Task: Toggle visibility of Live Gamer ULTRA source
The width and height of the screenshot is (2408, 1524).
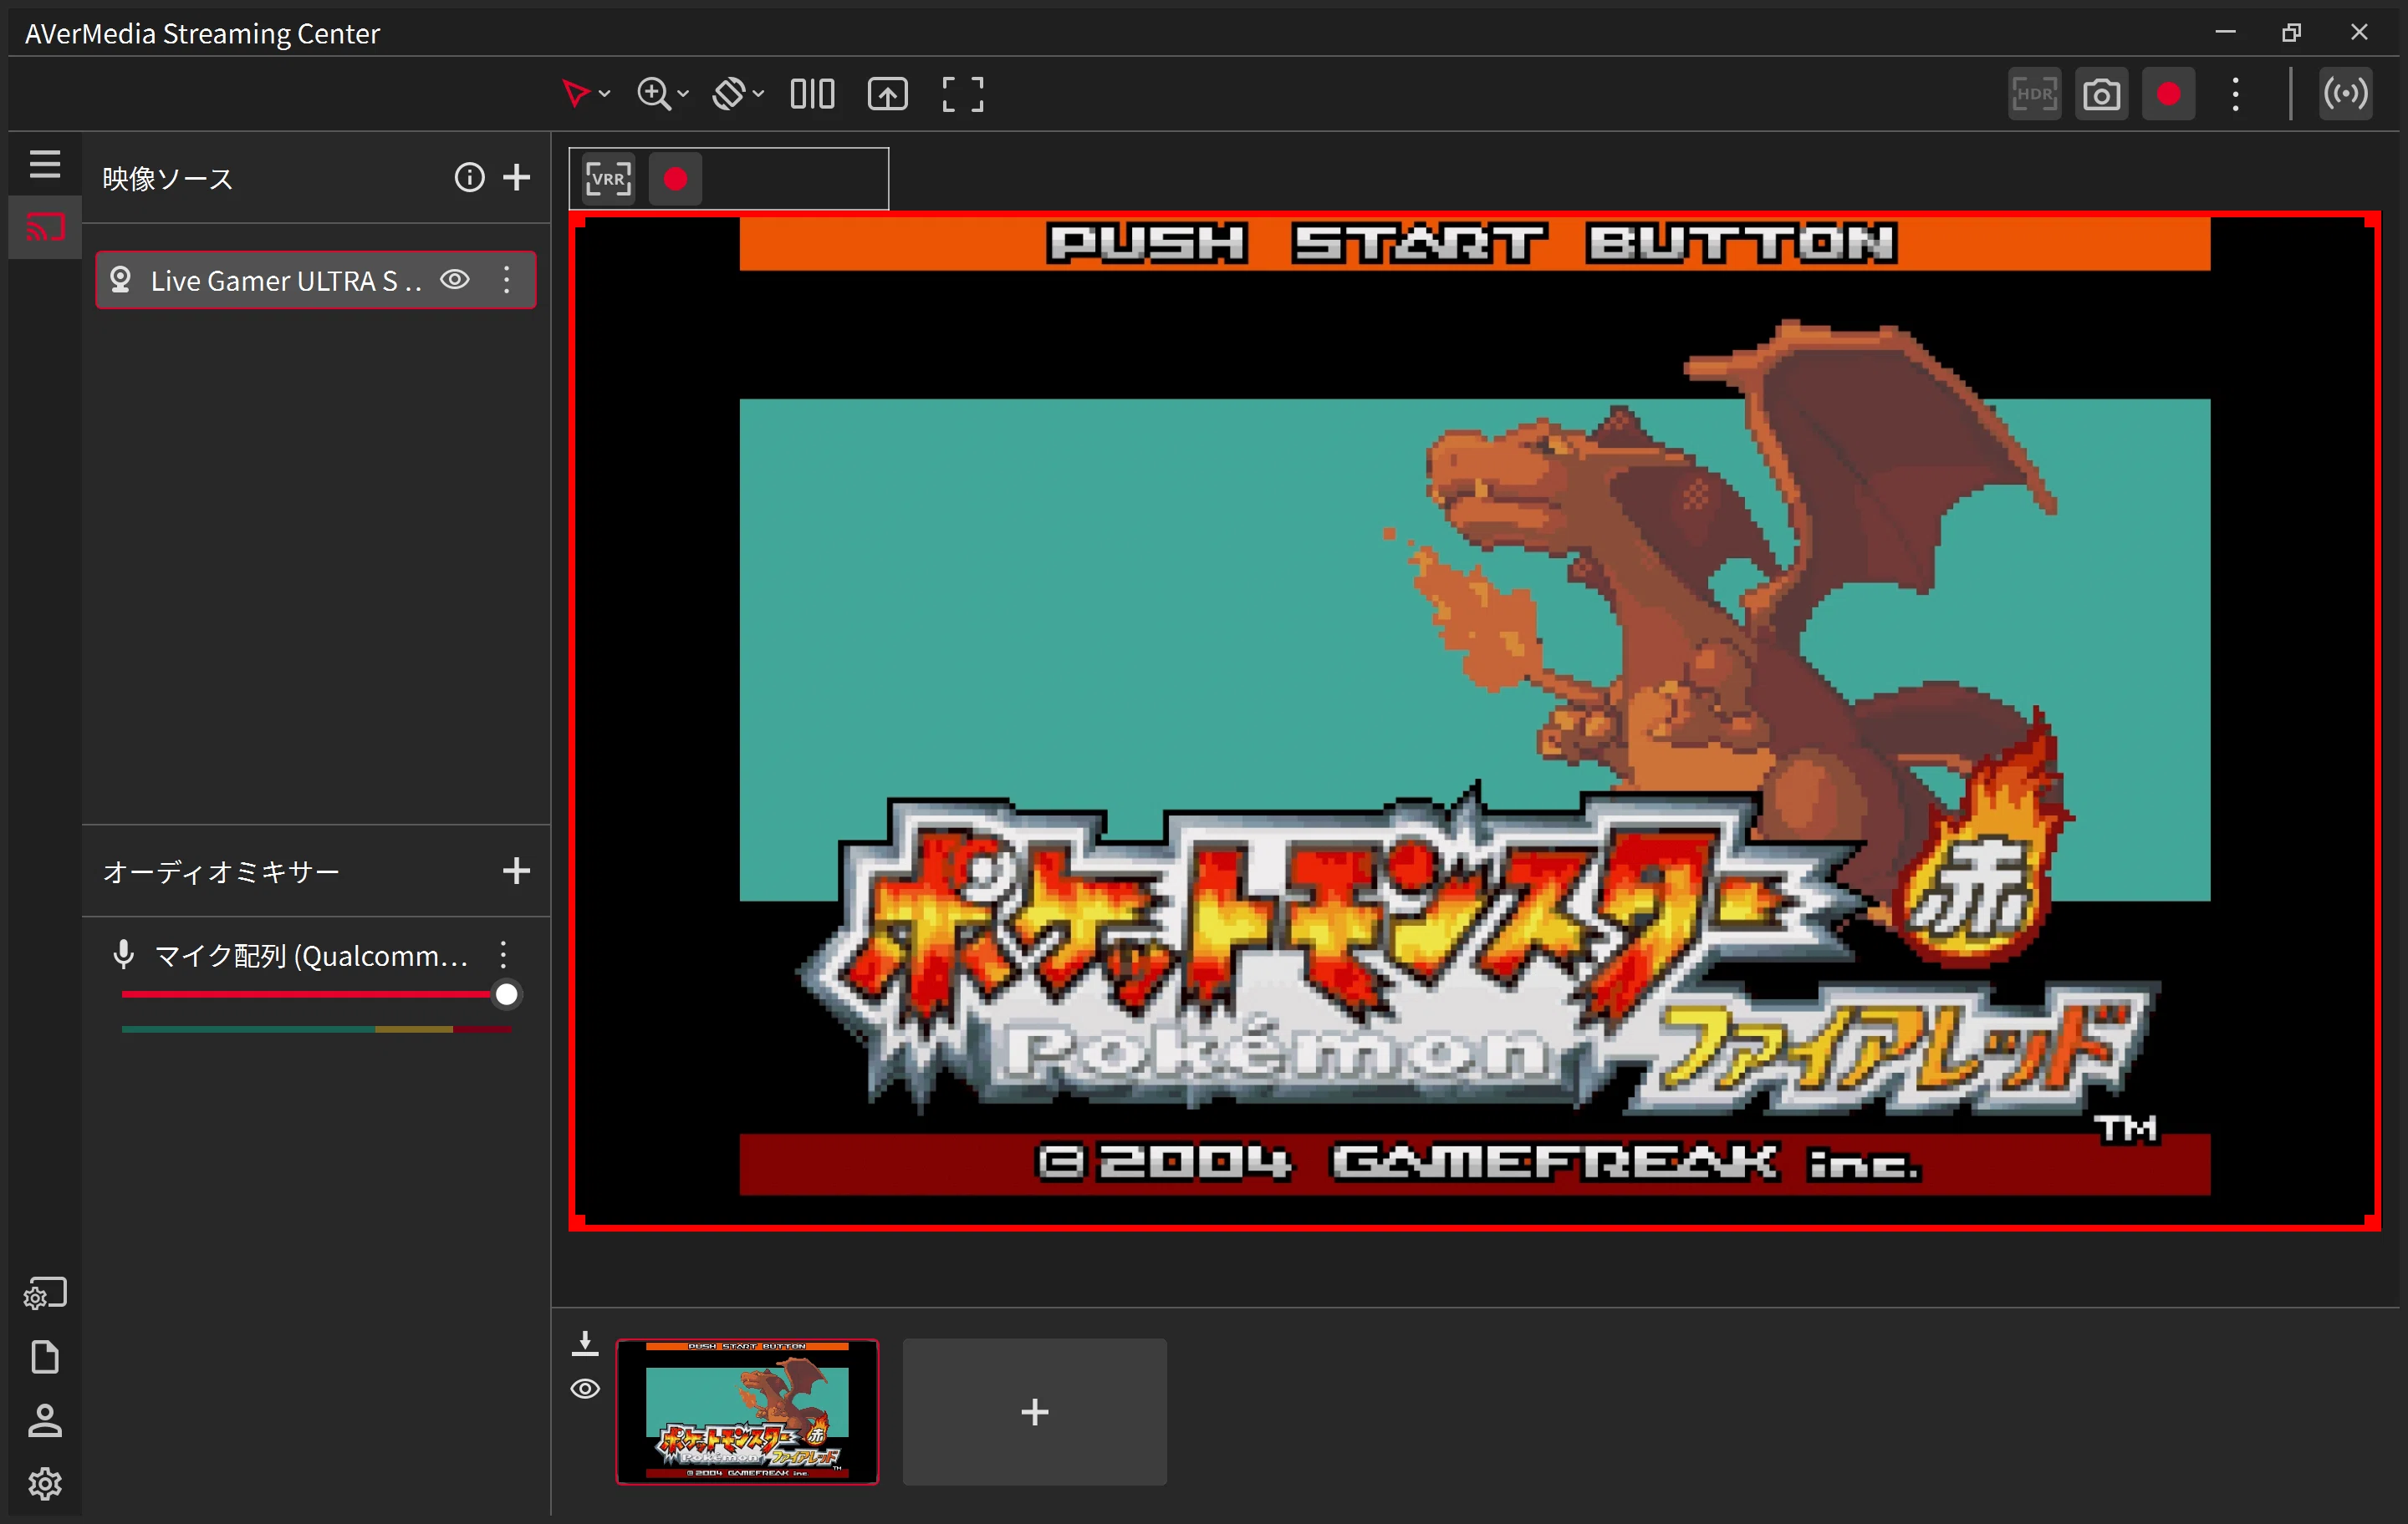Action: 455,280
